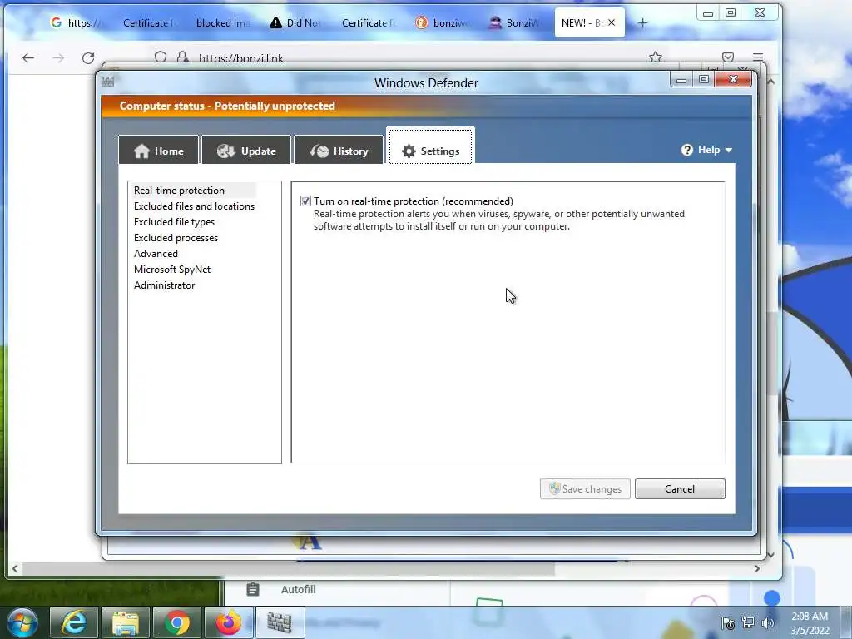Click the Help question mark icon
The image size is (852, 639).
(686, 150)
